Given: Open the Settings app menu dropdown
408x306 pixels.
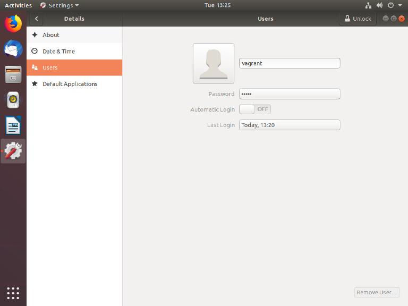Looking at the screenshot, I should (59, 5).
